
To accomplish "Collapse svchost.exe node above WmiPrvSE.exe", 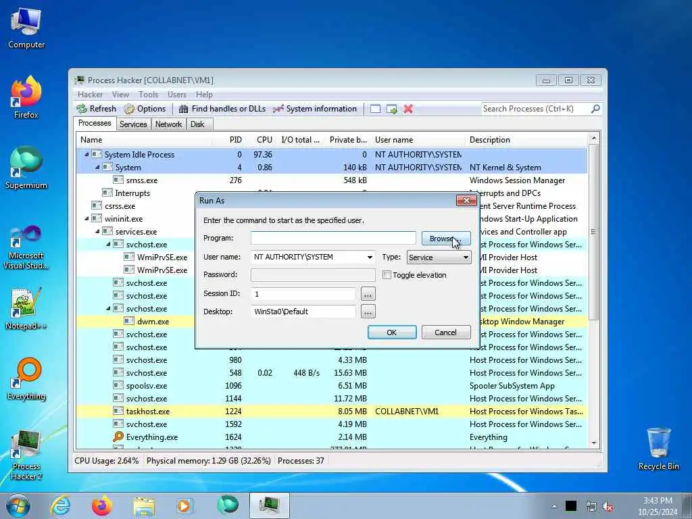I will click(108, 245).
